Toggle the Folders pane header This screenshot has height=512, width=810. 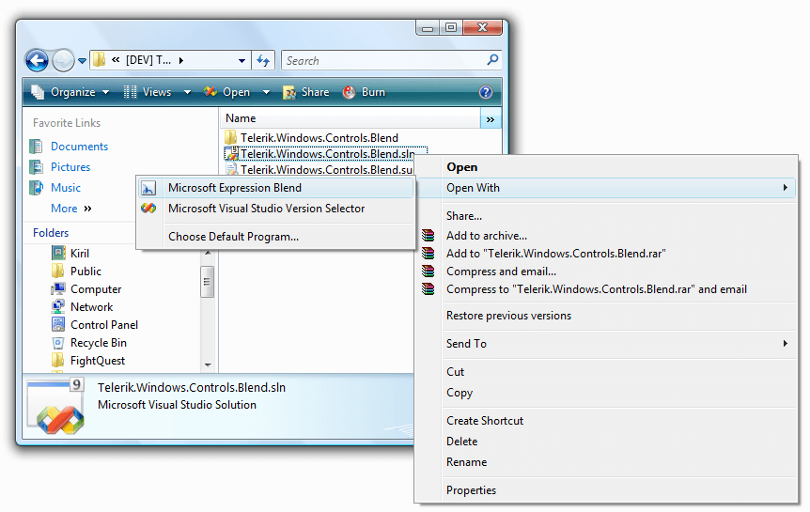click(x=51, y=232)
